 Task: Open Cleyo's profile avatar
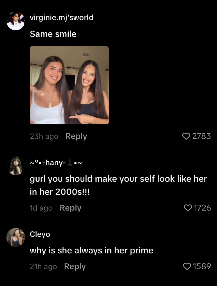(x=16, y=237)
